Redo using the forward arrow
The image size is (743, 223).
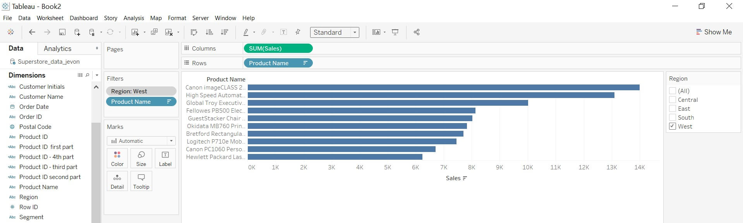click(47, 32)
